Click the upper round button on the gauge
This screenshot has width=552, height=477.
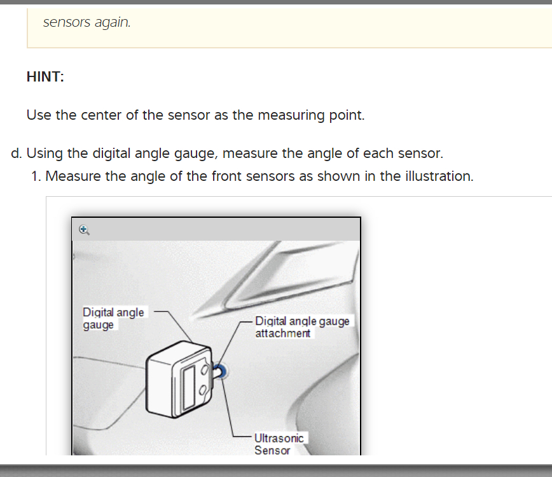(204, 369)
